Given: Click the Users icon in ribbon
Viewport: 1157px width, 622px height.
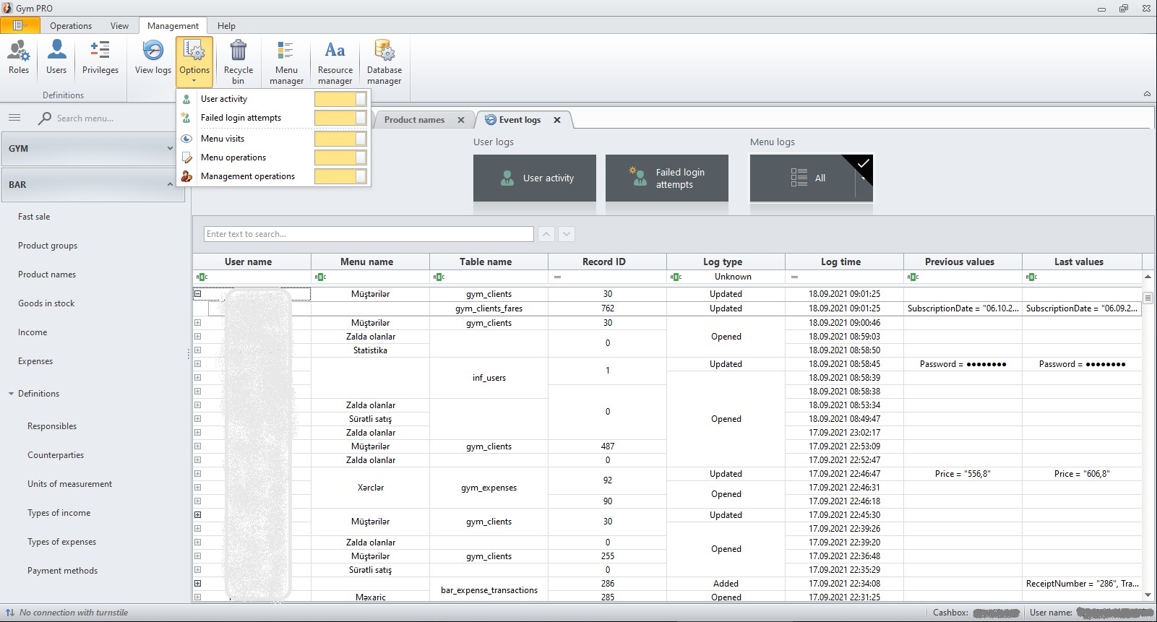Looking at the screenshot, I should coord(56,57).
